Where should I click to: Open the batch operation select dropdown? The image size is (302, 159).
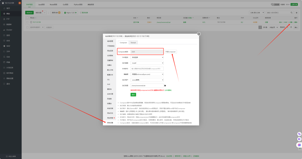click(x=37, y=27)
